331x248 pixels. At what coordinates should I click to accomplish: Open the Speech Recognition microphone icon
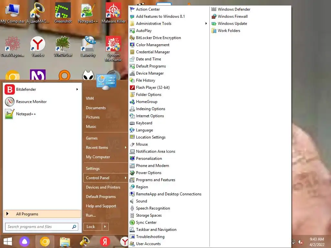pyautogui.click(x=132, y=208)
